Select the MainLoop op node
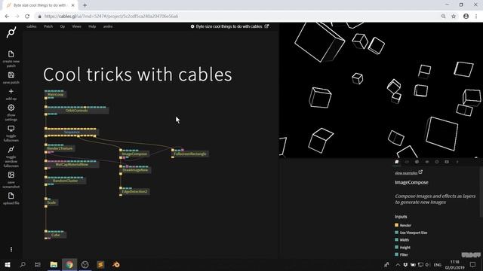 click(x=55, y=94)
